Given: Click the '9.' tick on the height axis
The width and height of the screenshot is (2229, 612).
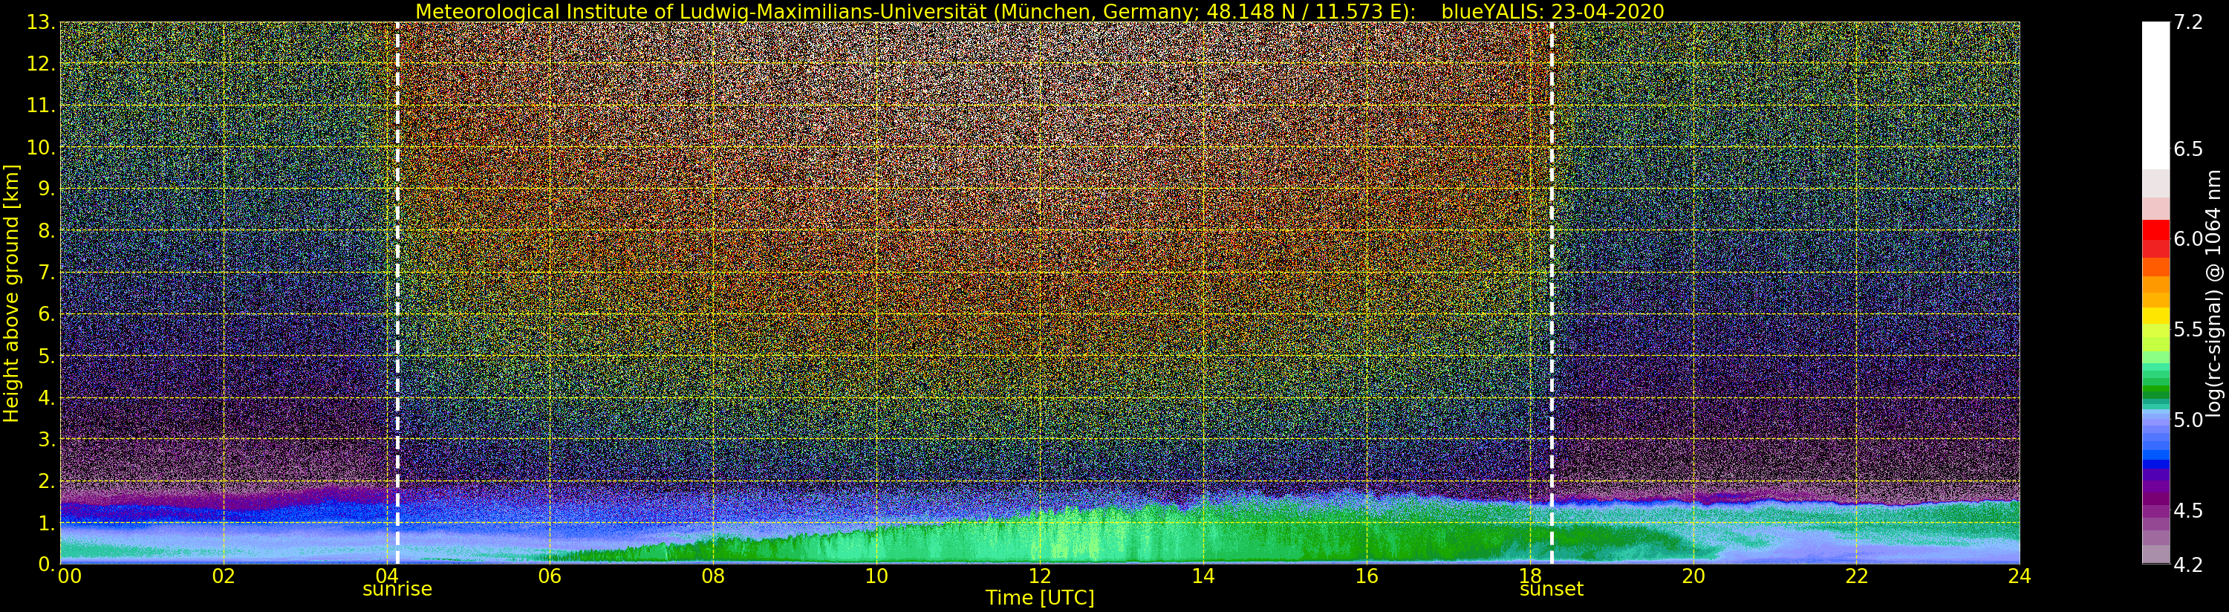Looking at the screenshot, I should [x=47, y=189].
